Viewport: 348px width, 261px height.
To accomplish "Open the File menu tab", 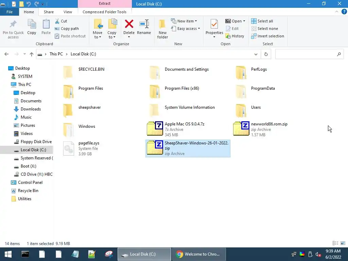I will 10,12.
